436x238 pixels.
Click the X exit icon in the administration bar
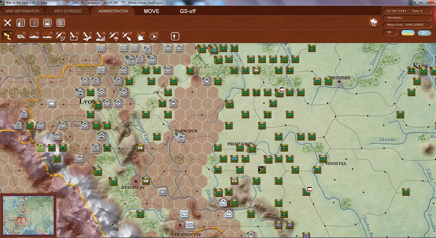pyautogui.click(x=7, y=23)
